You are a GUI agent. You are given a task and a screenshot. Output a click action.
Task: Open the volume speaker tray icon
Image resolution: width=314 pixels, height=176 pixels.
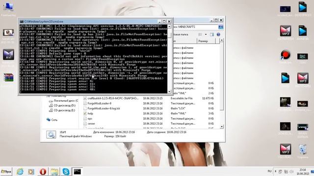click(x=291, y=172)
